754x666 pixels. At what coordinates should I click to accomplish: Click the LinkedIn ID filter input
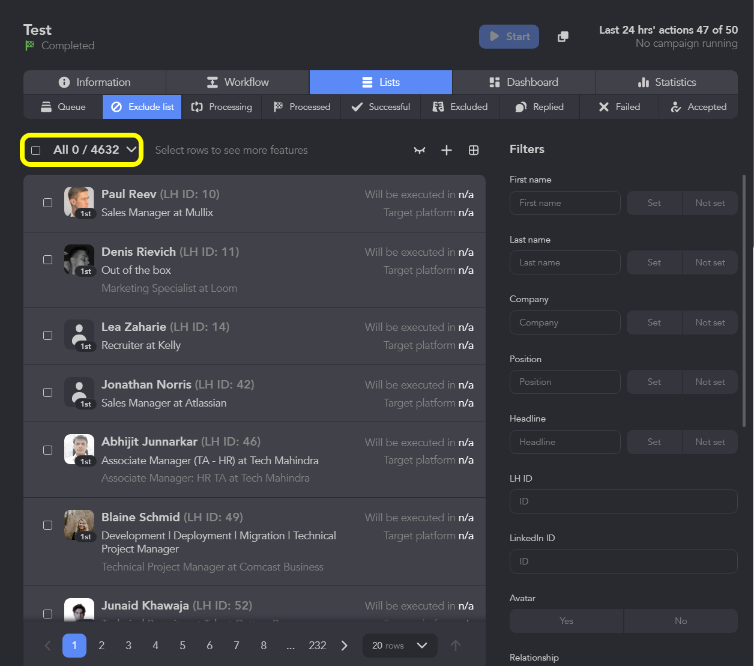coord(624,562)
